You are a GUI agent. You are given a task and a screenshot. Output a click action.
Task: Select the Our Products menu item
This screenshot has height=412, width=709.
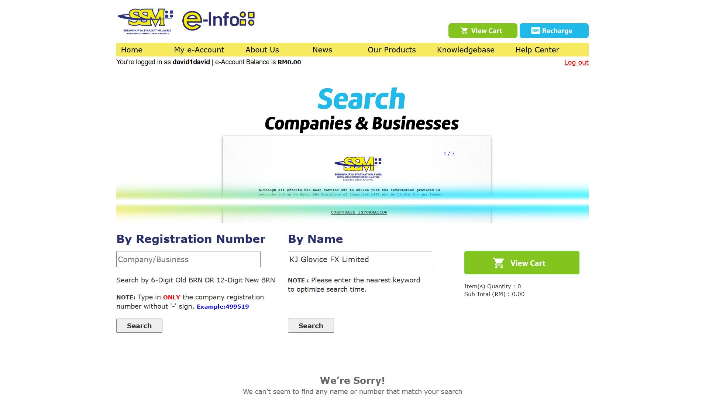(391, 49)
